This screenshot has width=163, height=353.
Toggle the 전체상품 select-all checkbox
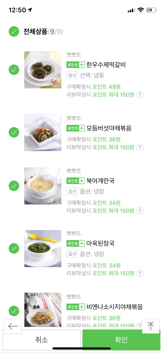coord(14,32)
